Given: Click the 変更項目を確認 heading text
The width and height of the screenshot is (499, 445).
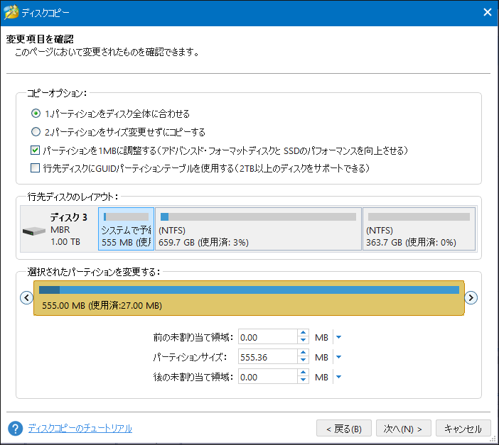Looking at the screenshot, I should (40, 39).
